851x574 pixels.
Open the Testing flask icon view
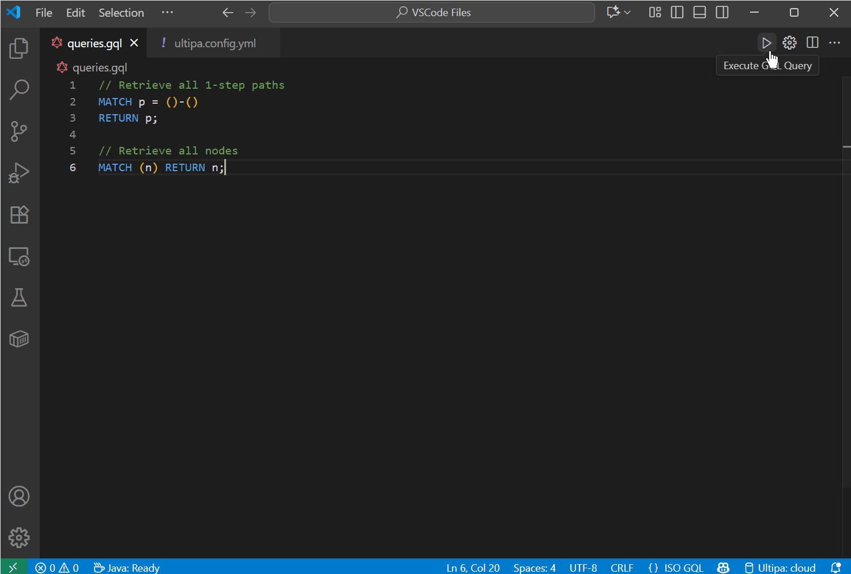(19, 298)
